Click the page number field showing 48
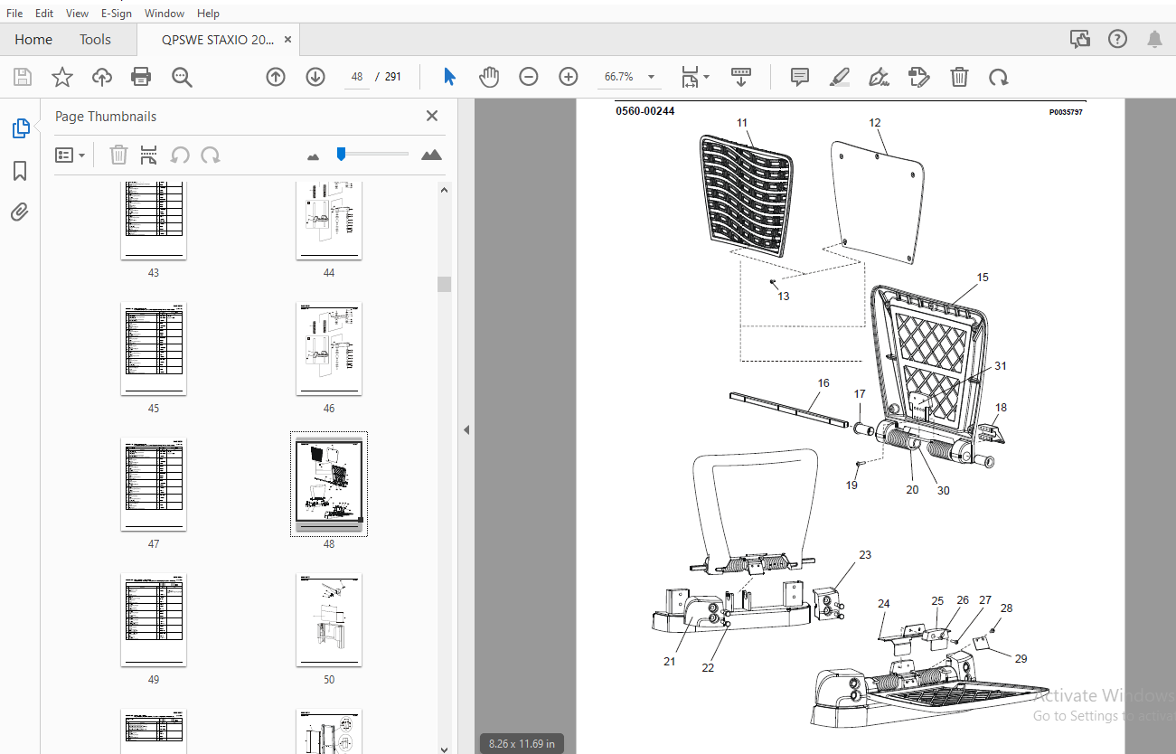 pyautogui.click(x=357, y=77)
